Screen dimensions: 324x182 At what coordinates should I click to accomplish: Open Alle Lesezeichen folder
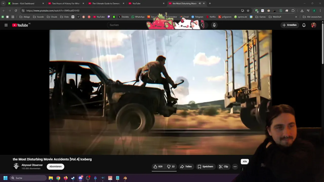pyautogui.click(x=312, y=17)
